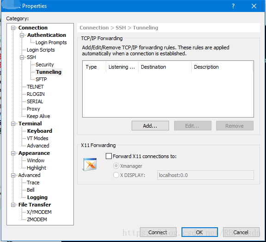Screen dimensions: 266x242
Task: Close the Properties dialog
Action: pyautogui.click(x=254, y=6)
